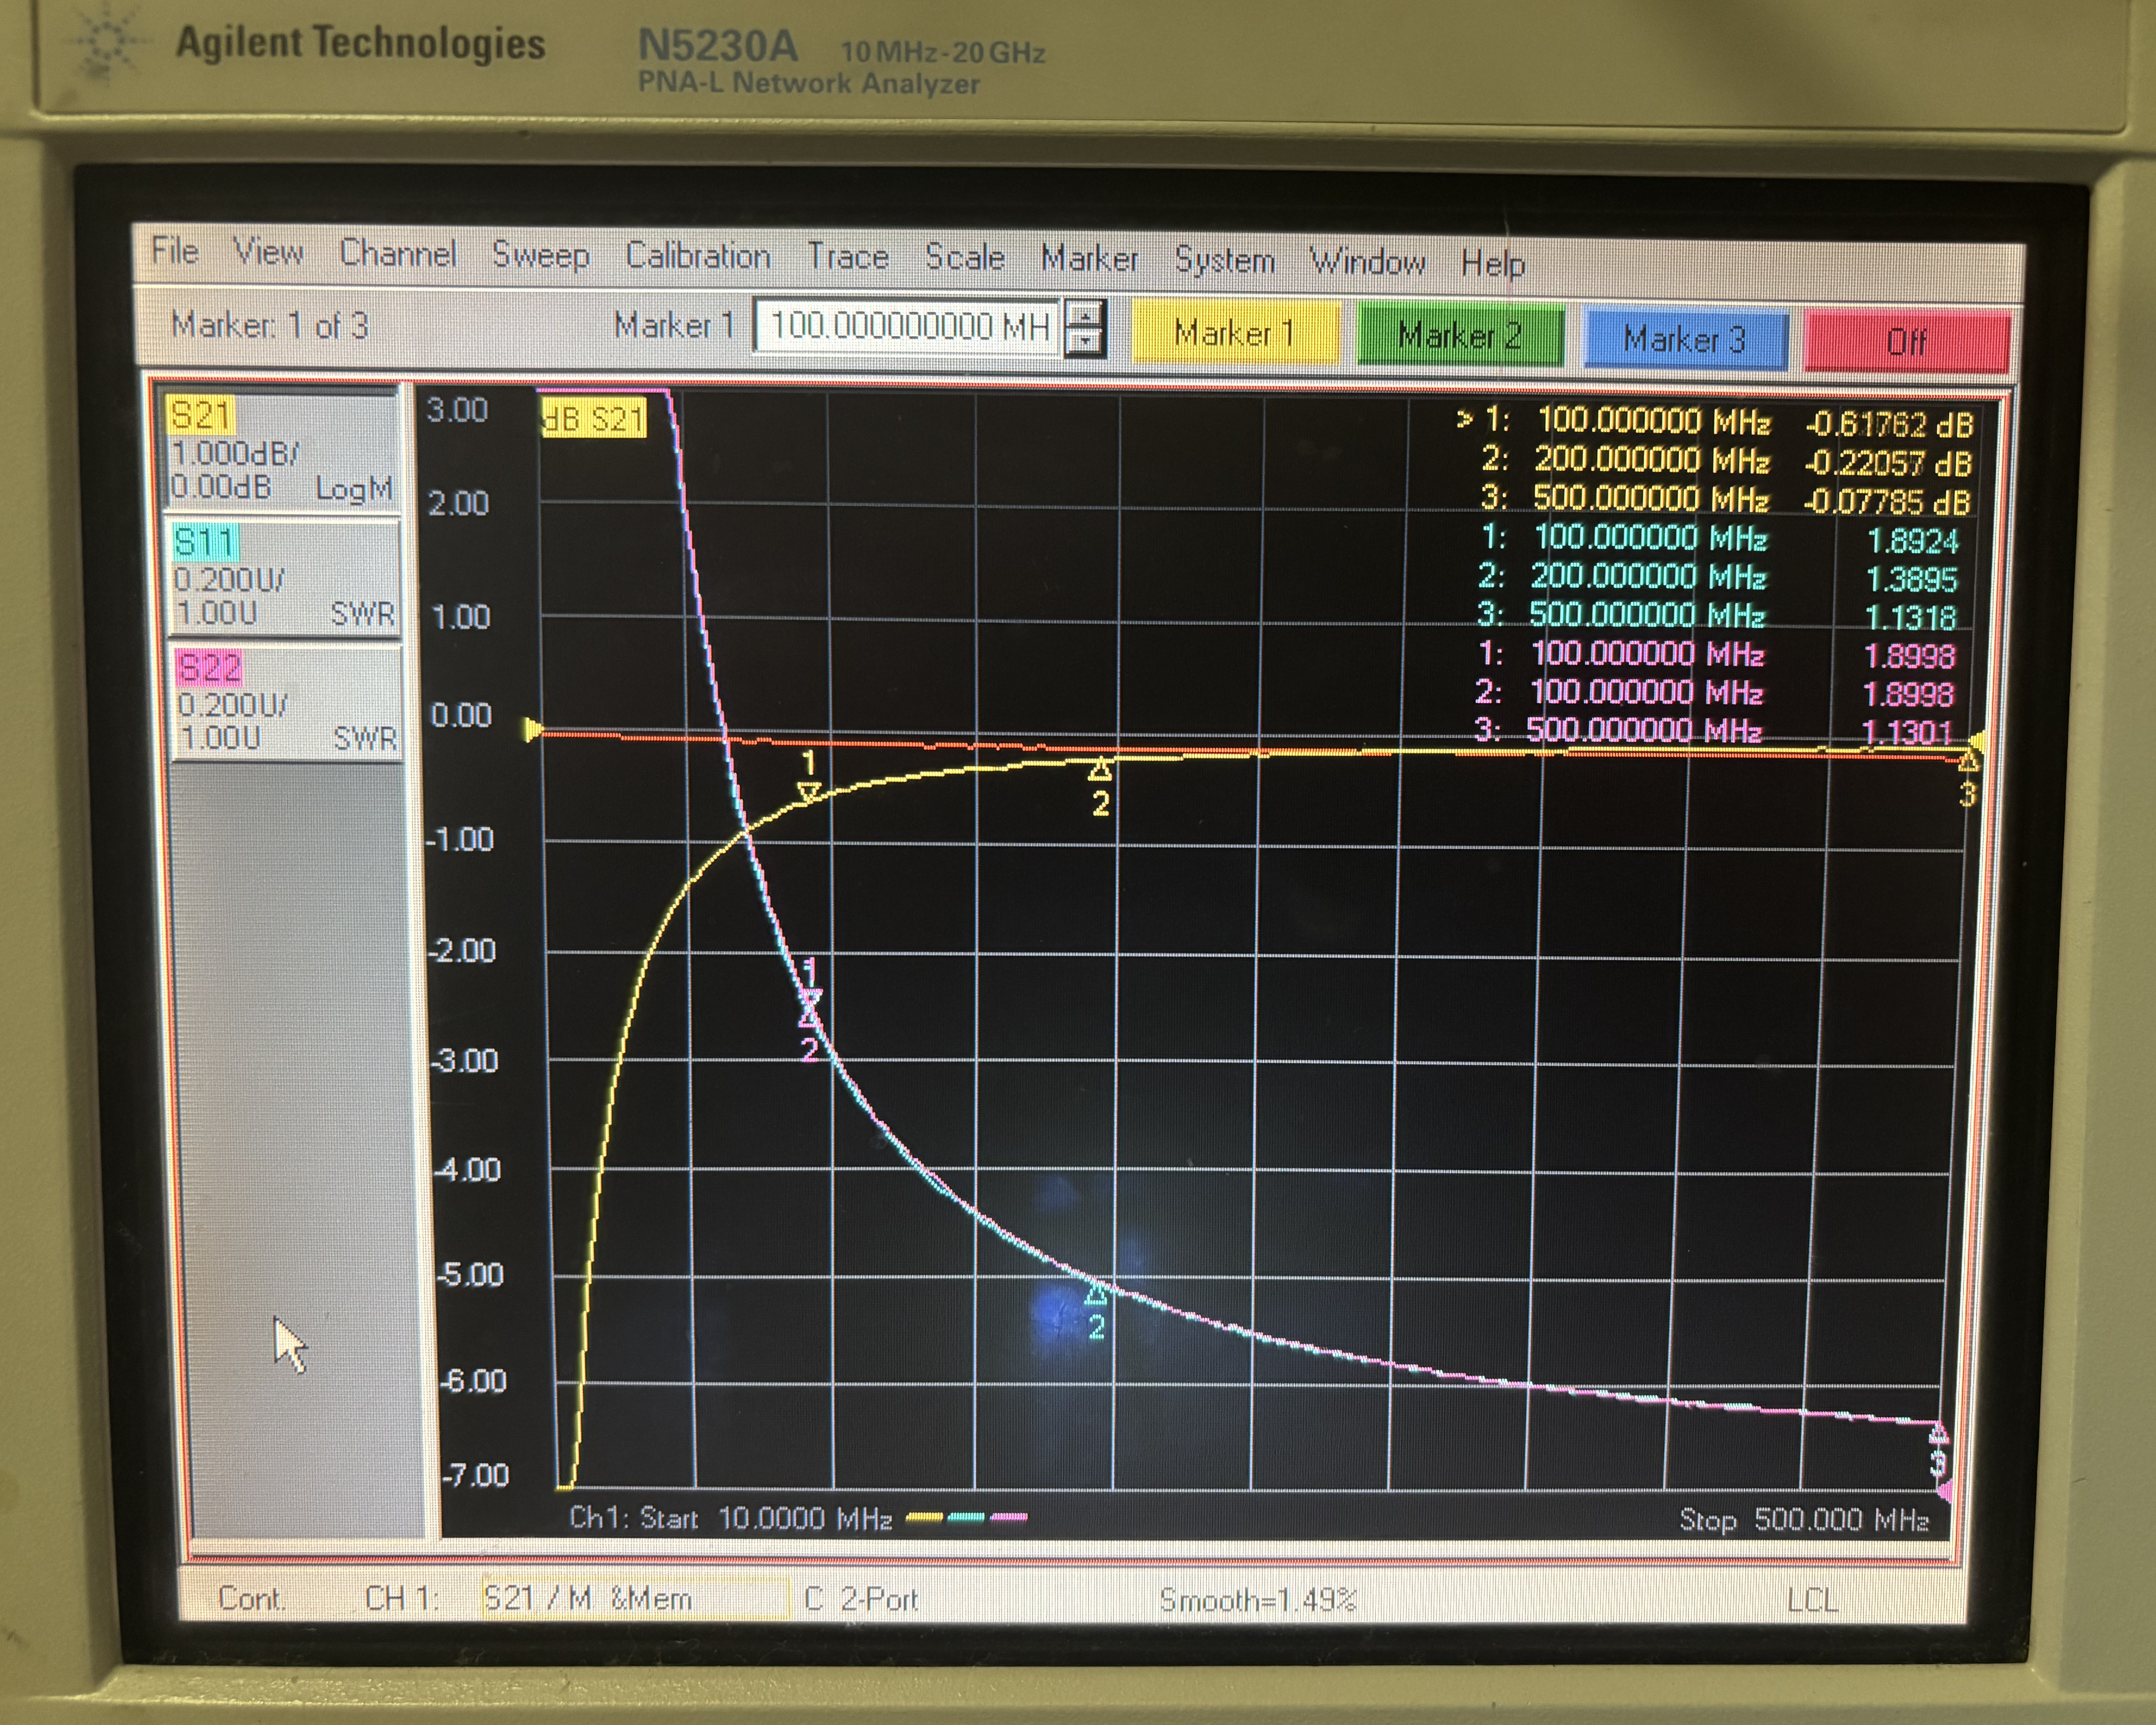This screenshot has height=1725, width=2156.
Task: Open the Trace menu
Action: 848,257
